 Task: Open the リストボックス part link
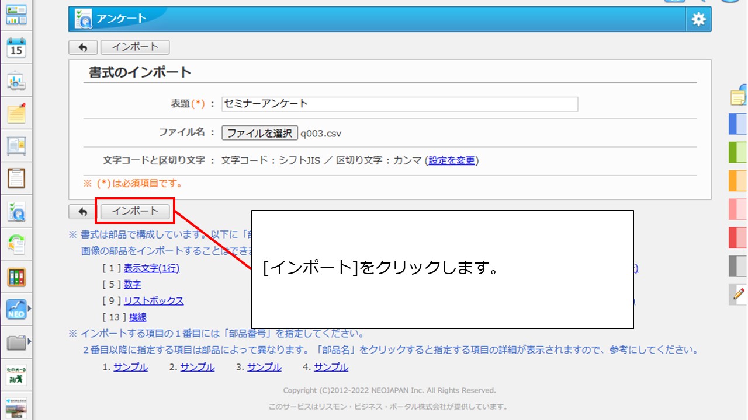(154, 301)
